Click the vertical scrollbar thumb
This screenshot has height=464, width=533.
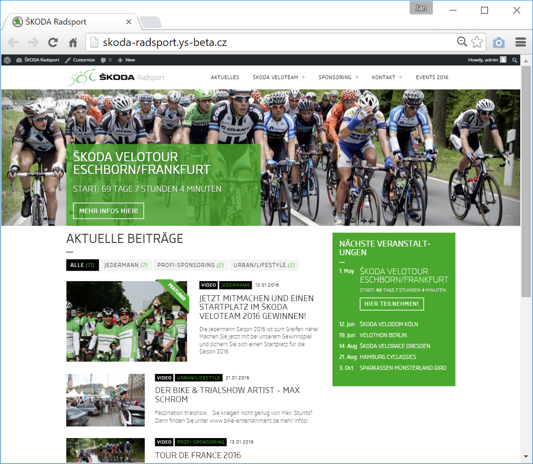coord(526,182)
